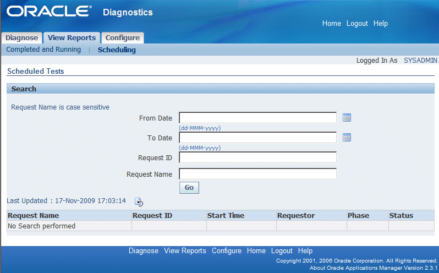Click the refresh icon beside Last Updated
Viewport: 439px width, 273px height.
139,201
